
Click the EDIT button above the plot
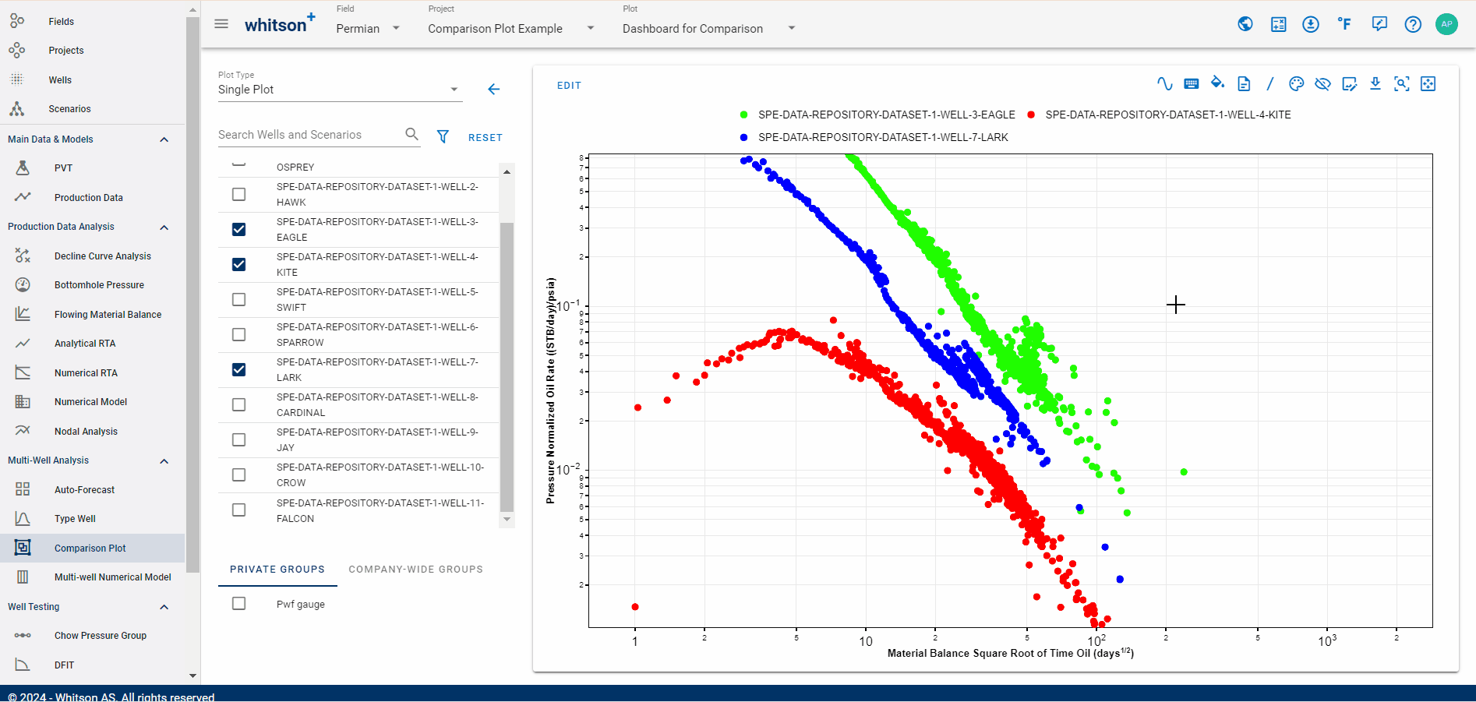569,86
